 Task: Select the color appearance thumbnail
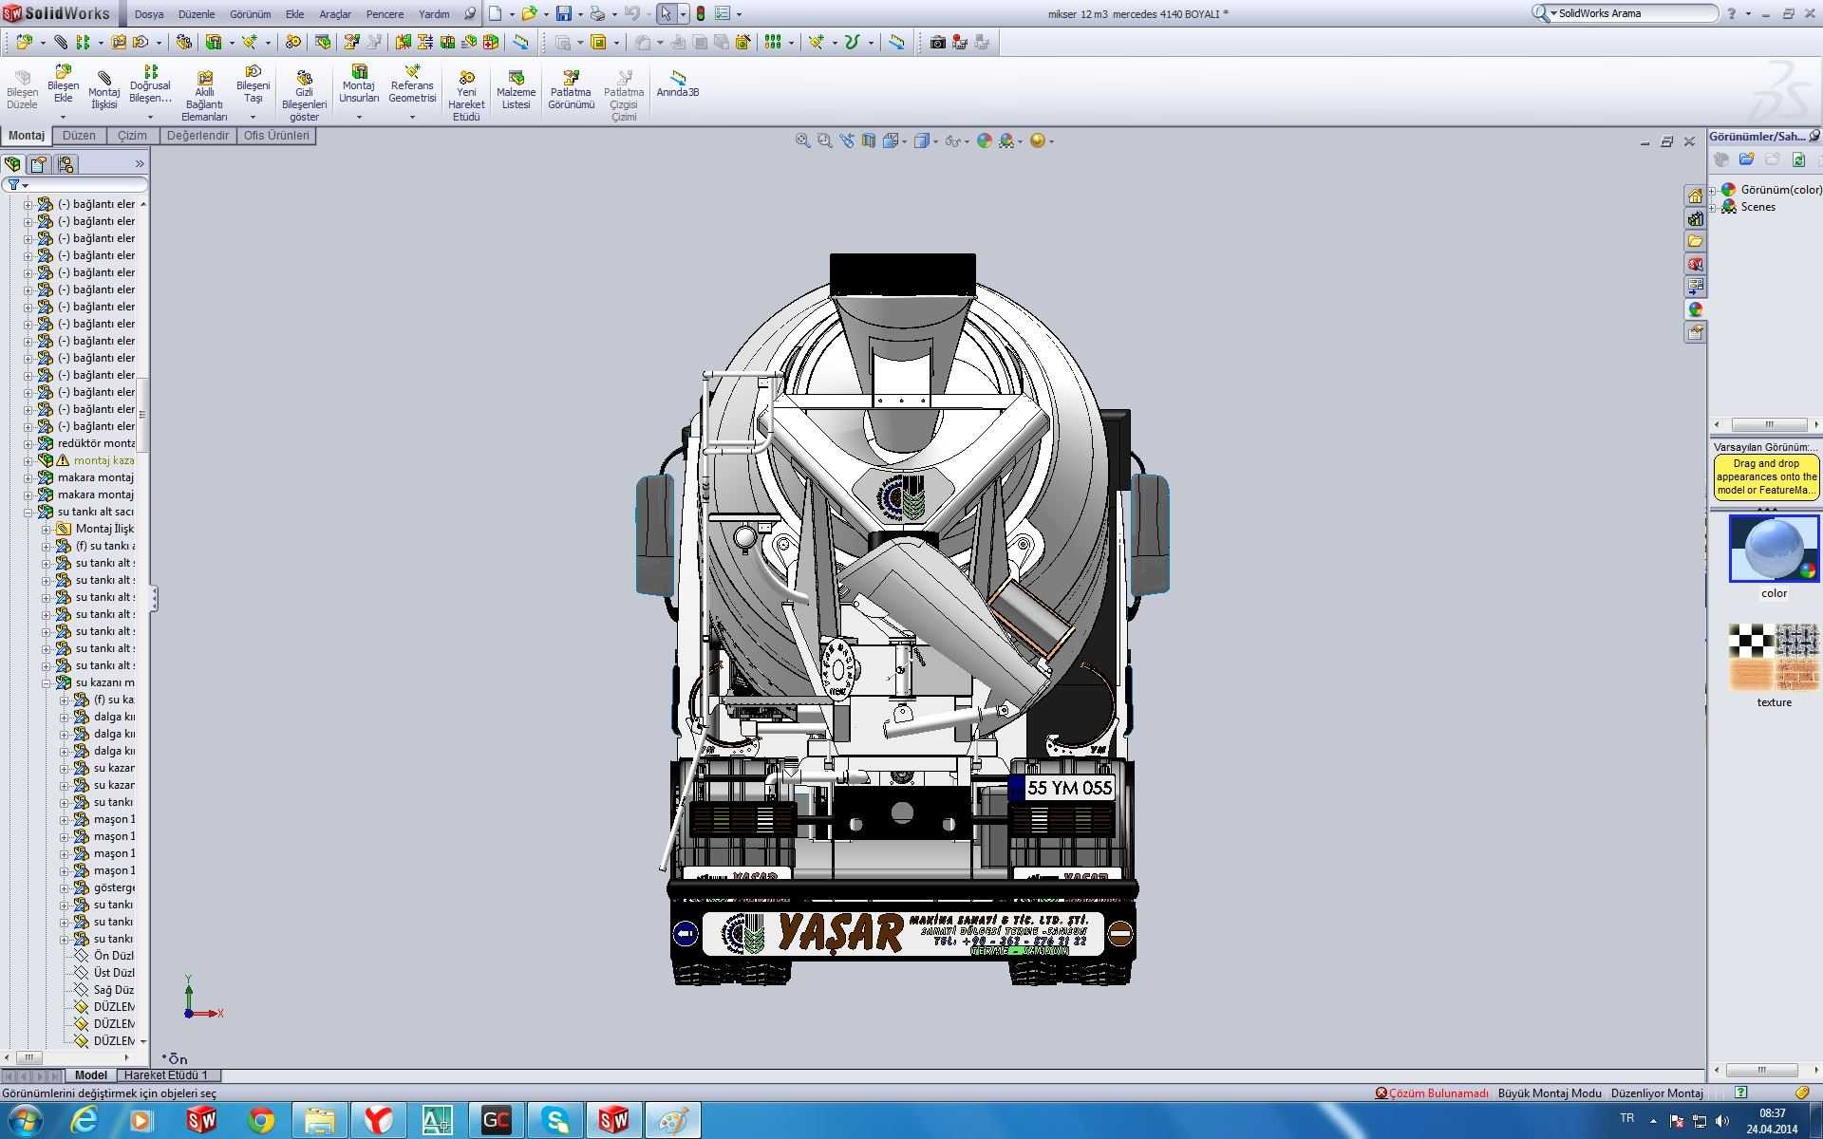(x=1773, y=549)
